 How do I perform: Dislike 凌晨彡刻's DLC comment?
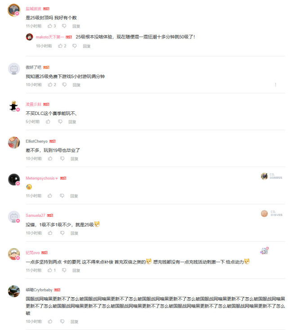(x=60, y=121)
